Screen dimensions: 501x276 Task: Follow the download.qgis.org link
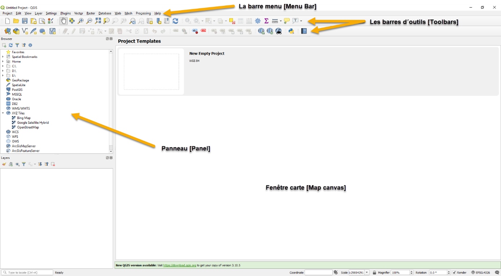click(179, 265)
